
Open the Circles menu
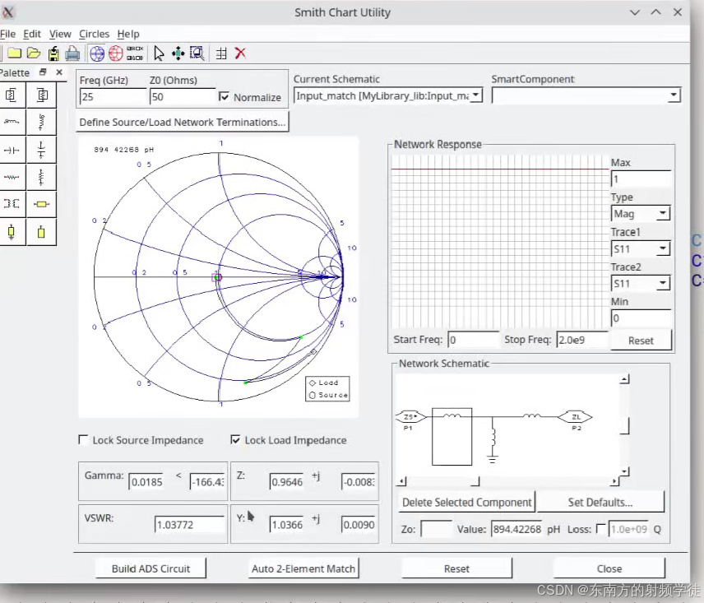95,34
